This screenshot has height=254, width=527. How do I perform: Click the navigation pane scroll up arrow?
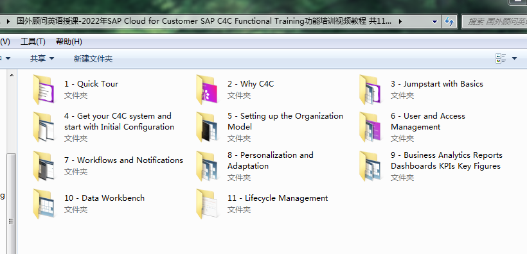point(12,75)
